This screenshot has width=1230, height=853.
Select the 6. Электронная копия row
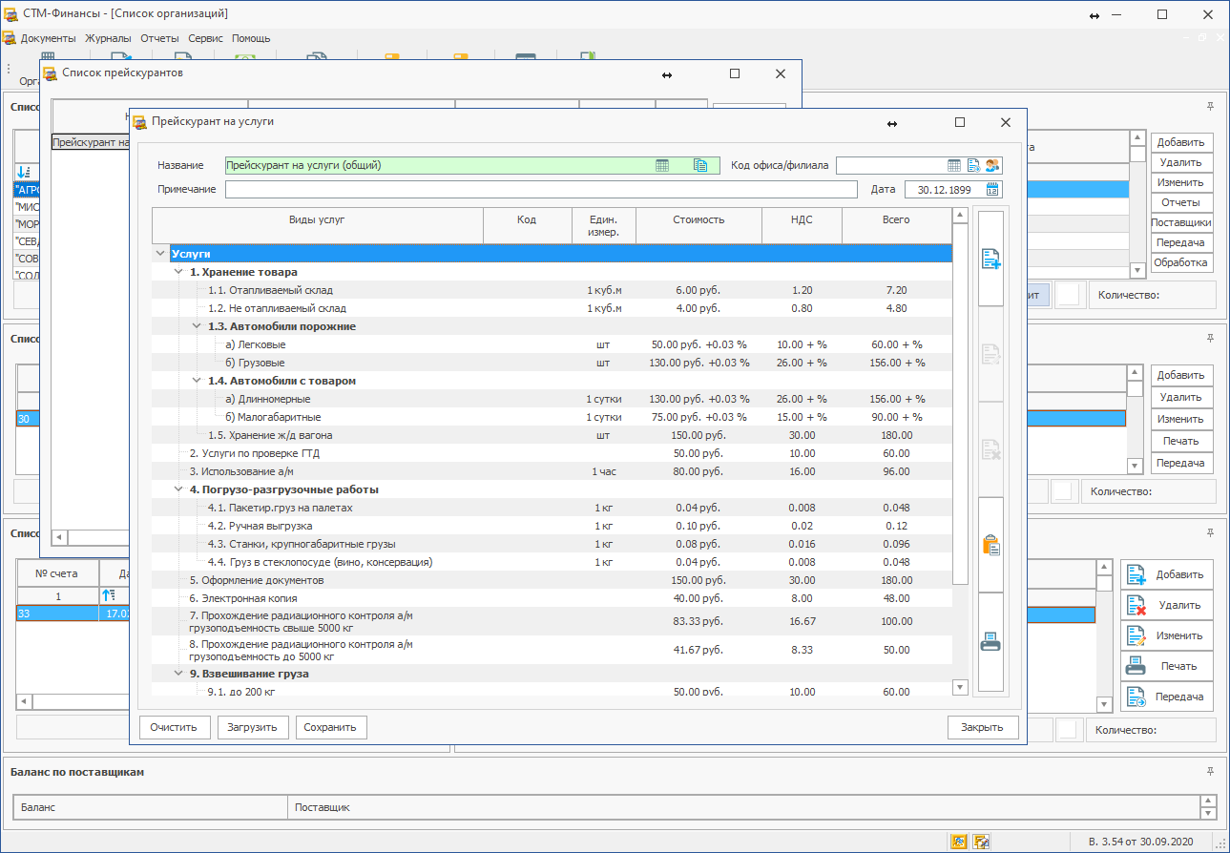(x=552, y=598)
